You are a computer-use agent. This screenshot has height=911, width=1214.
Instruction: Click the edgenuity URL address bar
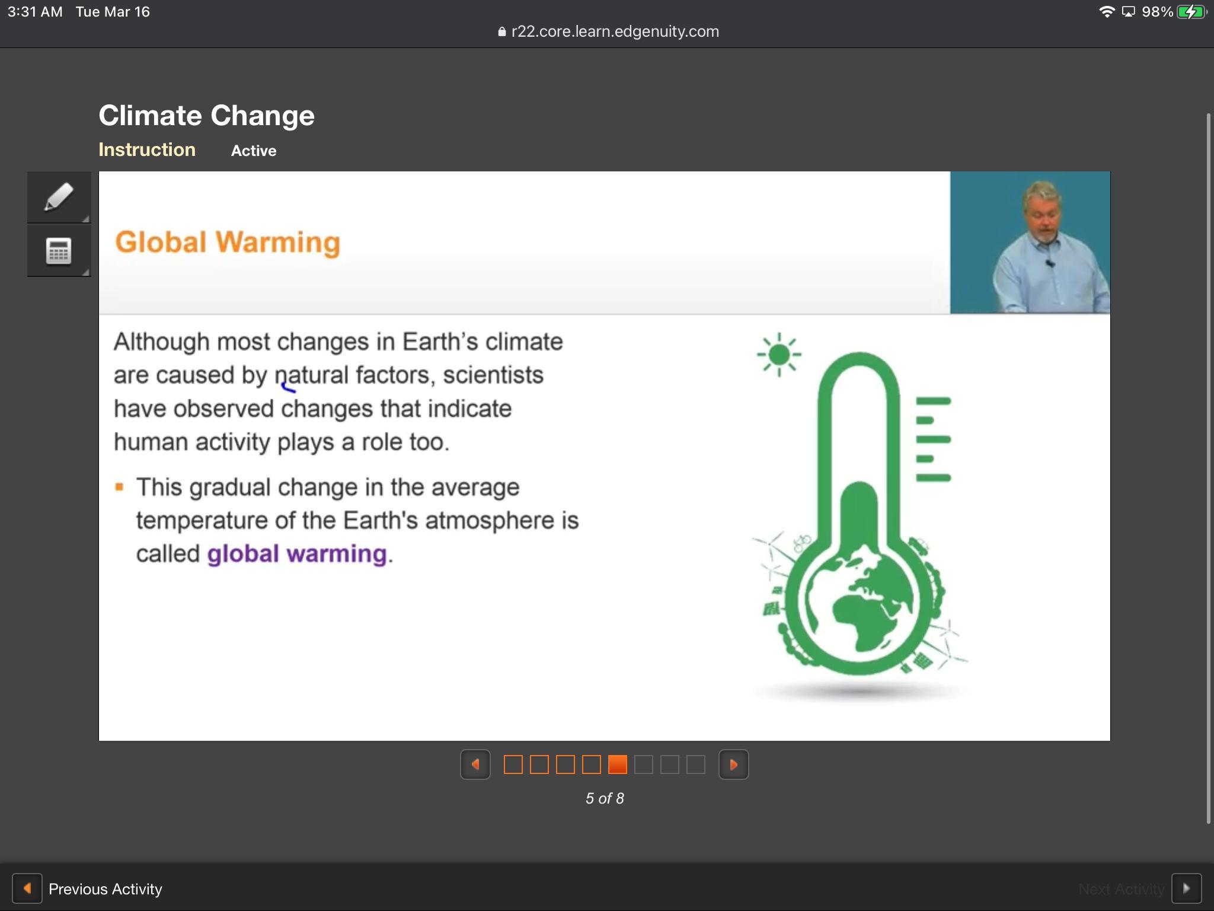pyautogui.click(x=615, y=31)
